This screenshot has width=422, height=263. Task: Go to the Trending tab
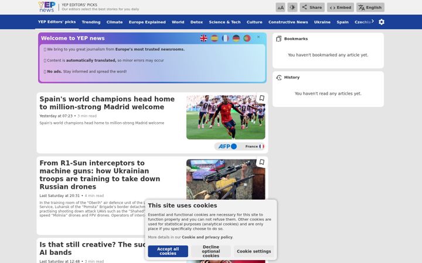(x=91, y=22)
